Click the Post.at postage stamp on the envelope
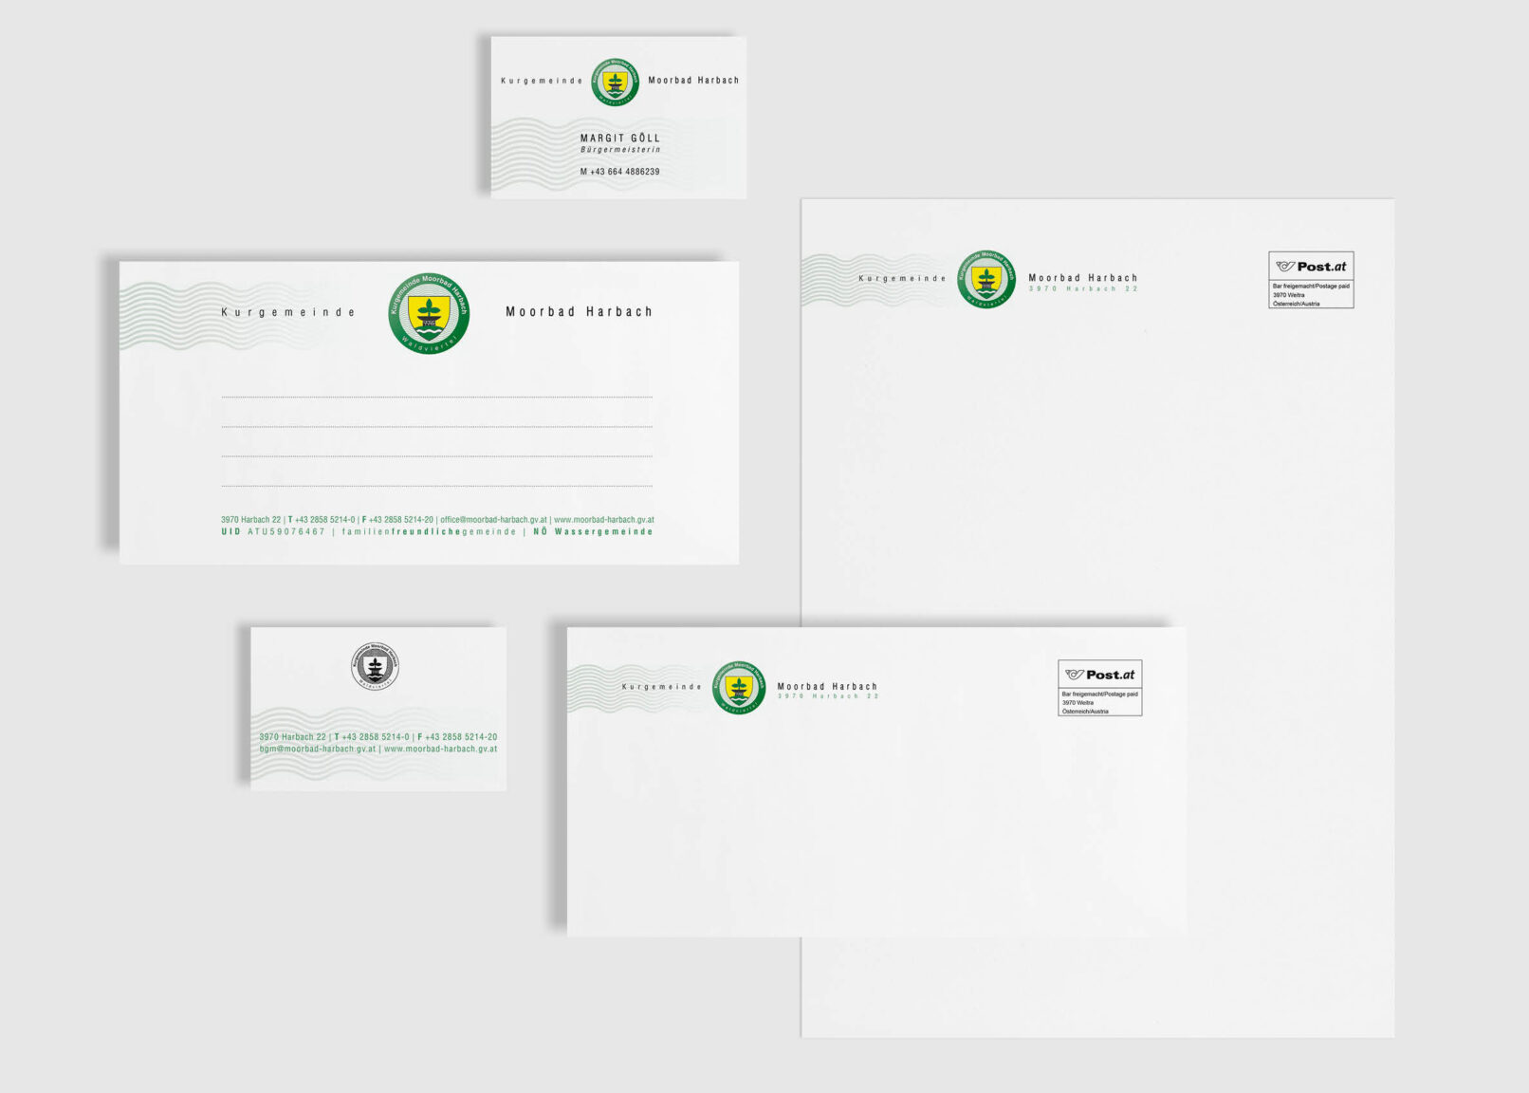 [1099, 688]
